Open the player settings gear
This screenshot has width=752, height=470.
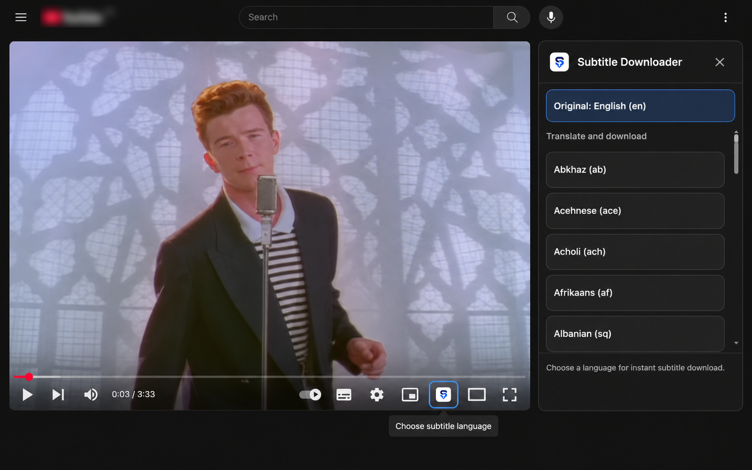pos(377,395)
